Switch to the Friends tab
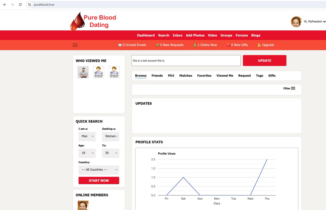Screen dimensions: 326x210 tap(157, 76)
